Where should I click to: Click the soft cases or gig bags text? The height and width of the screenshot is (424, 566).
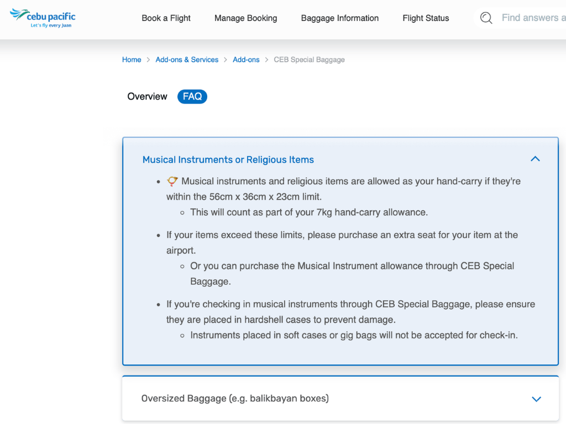pyautogui.click(x=354, y=335)
